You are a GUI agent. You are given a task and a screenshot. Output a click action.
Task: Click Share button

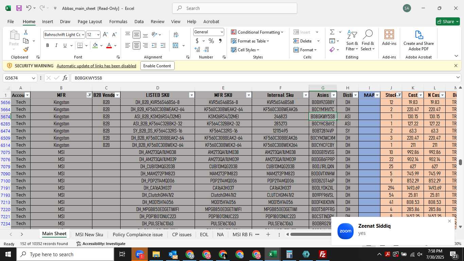click(x=448, y=21)
